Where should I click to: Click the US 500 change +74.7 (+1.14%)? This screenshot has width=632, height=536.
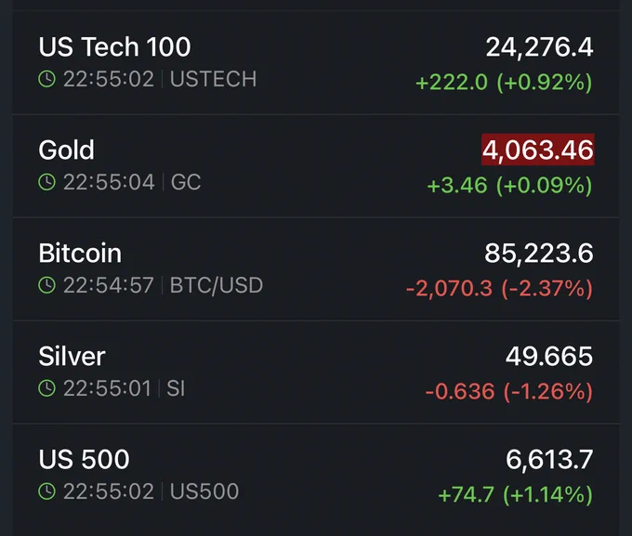[516, 494]
